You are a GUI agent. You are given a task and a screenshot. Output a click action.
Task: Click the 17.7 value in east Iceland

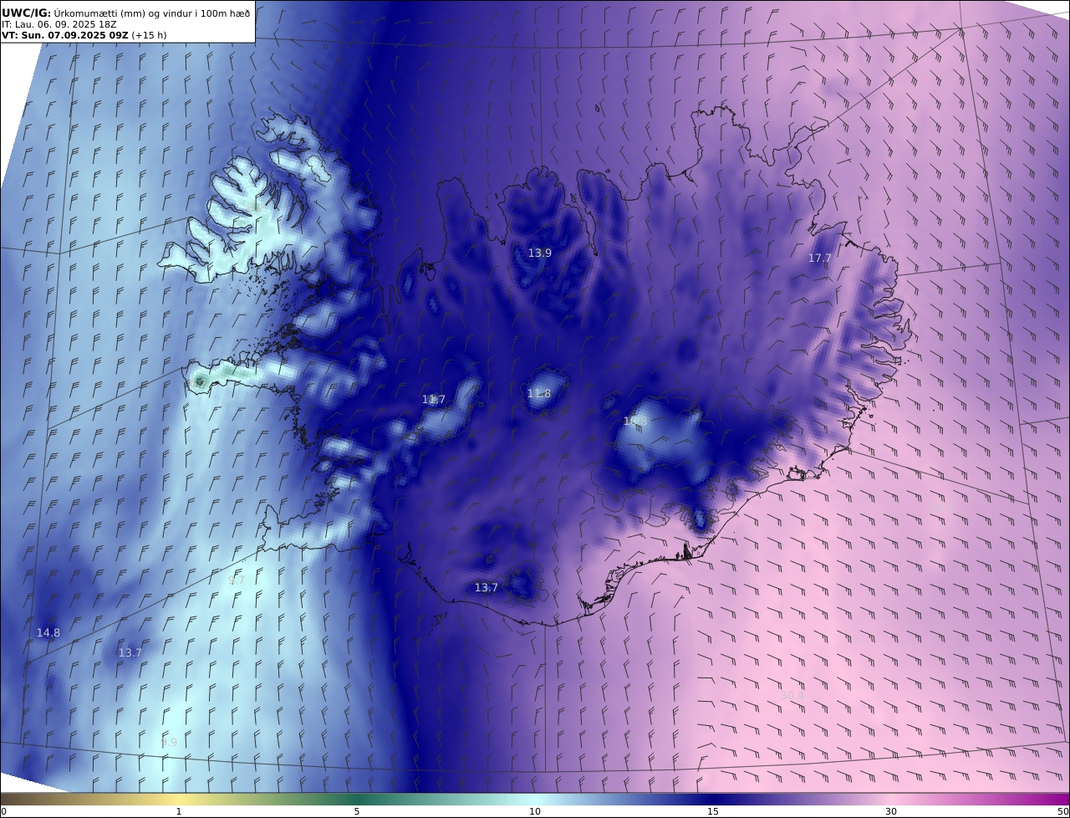tap(820, 258)
